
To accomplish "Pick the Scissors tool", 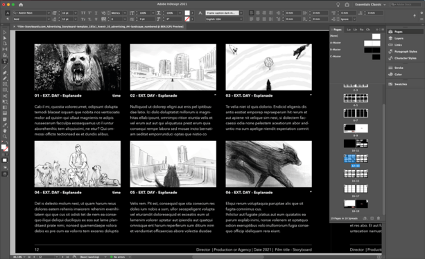I will point(5,96).
